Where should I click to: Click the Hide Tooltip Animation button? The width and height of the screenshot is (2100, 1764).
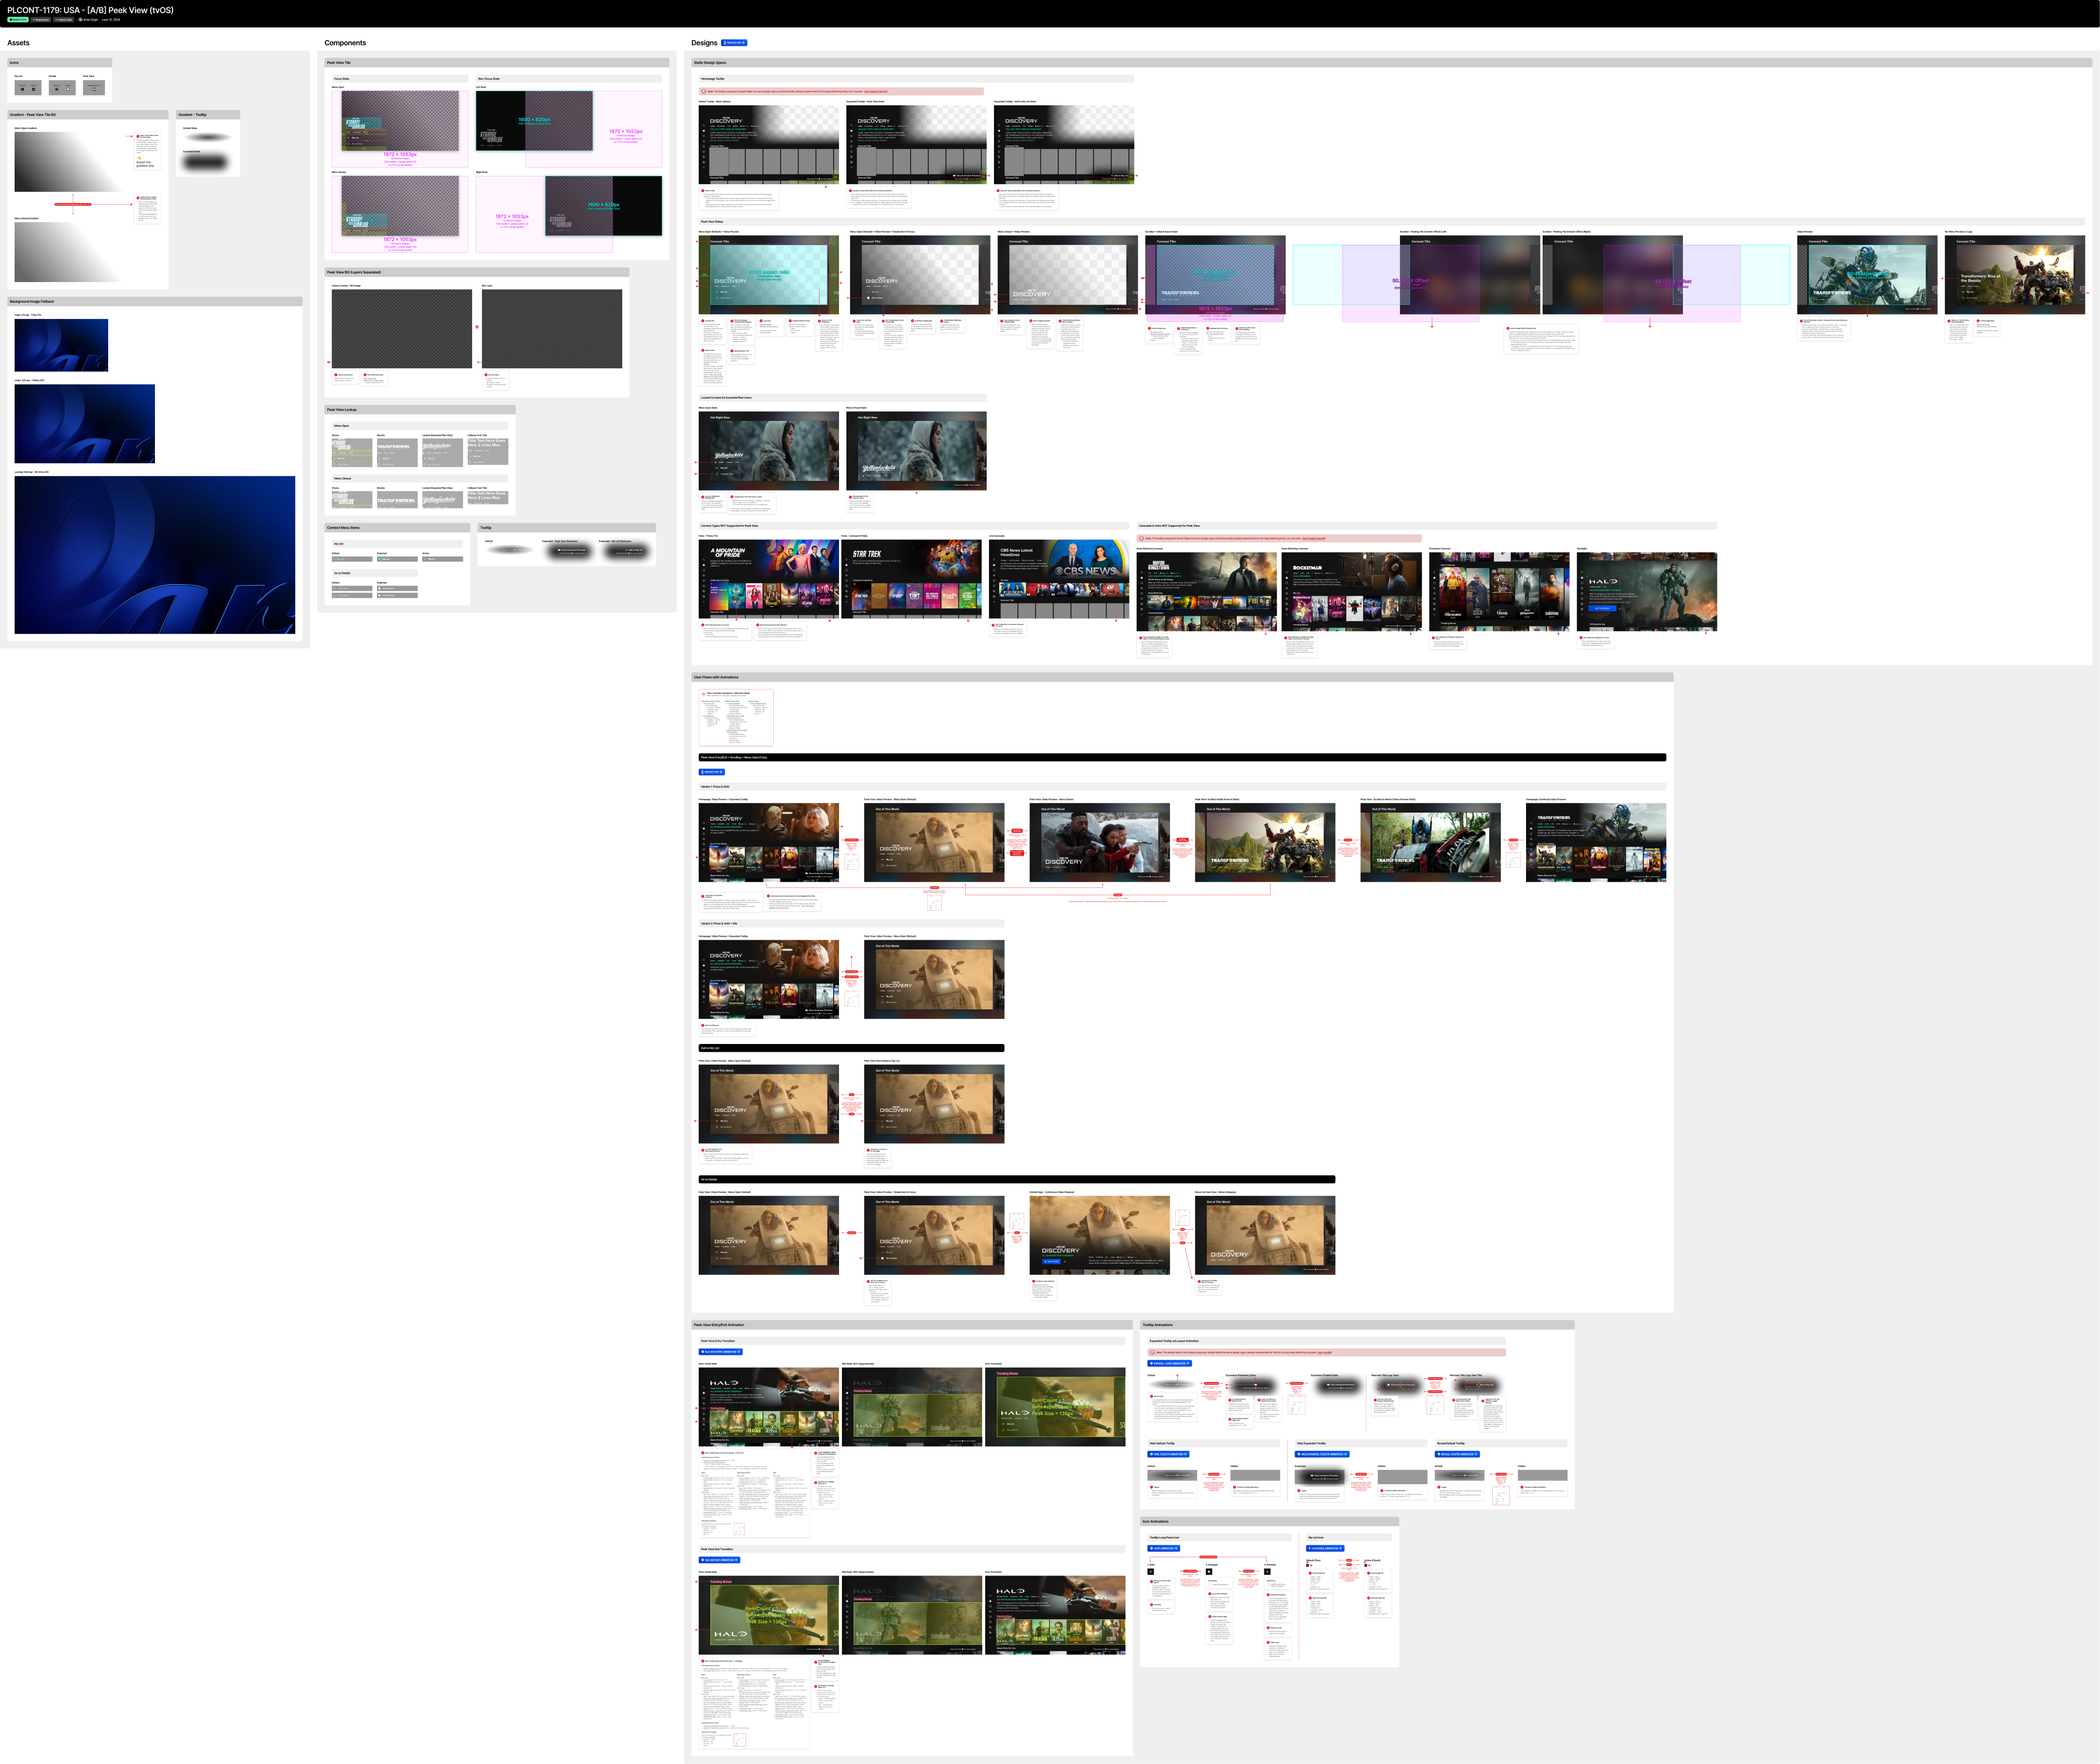click(1168, 1454)
